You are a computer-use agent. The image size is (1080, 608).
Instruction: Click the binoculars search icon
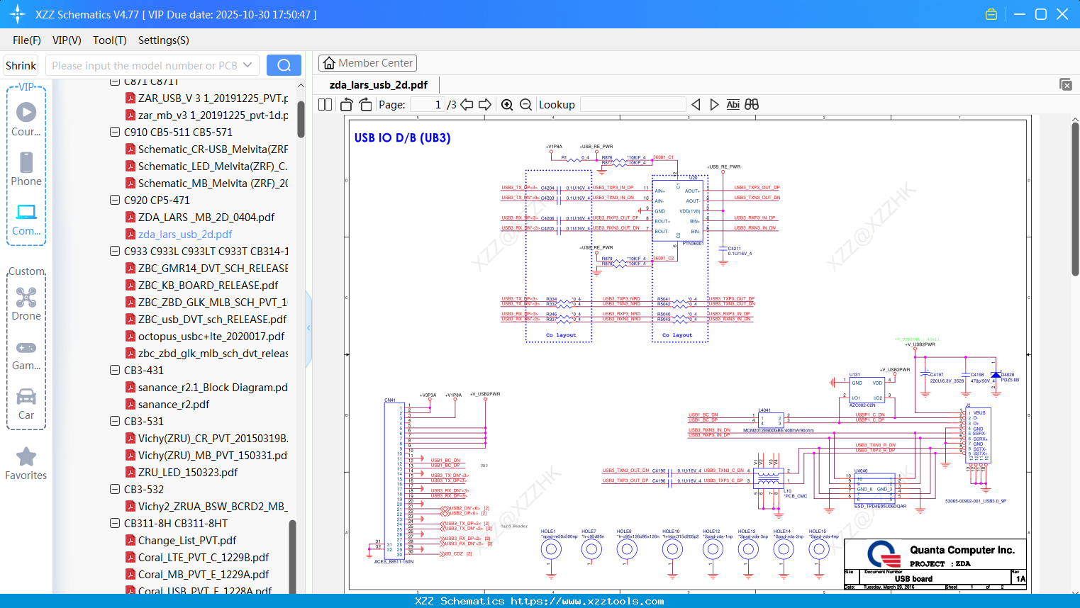tap(752, 105)
